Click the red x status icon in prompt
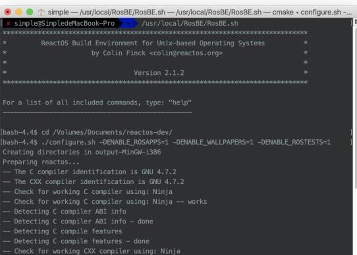The image size is (357, 255). 9,24
